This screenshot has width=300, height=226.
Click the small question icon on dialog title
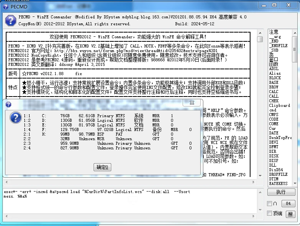pos(8,105)
